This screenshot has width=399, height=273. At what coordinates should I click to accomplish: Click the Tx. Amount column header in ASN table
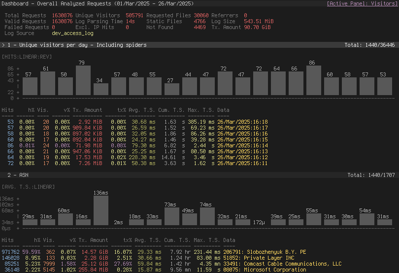[93, 240]
